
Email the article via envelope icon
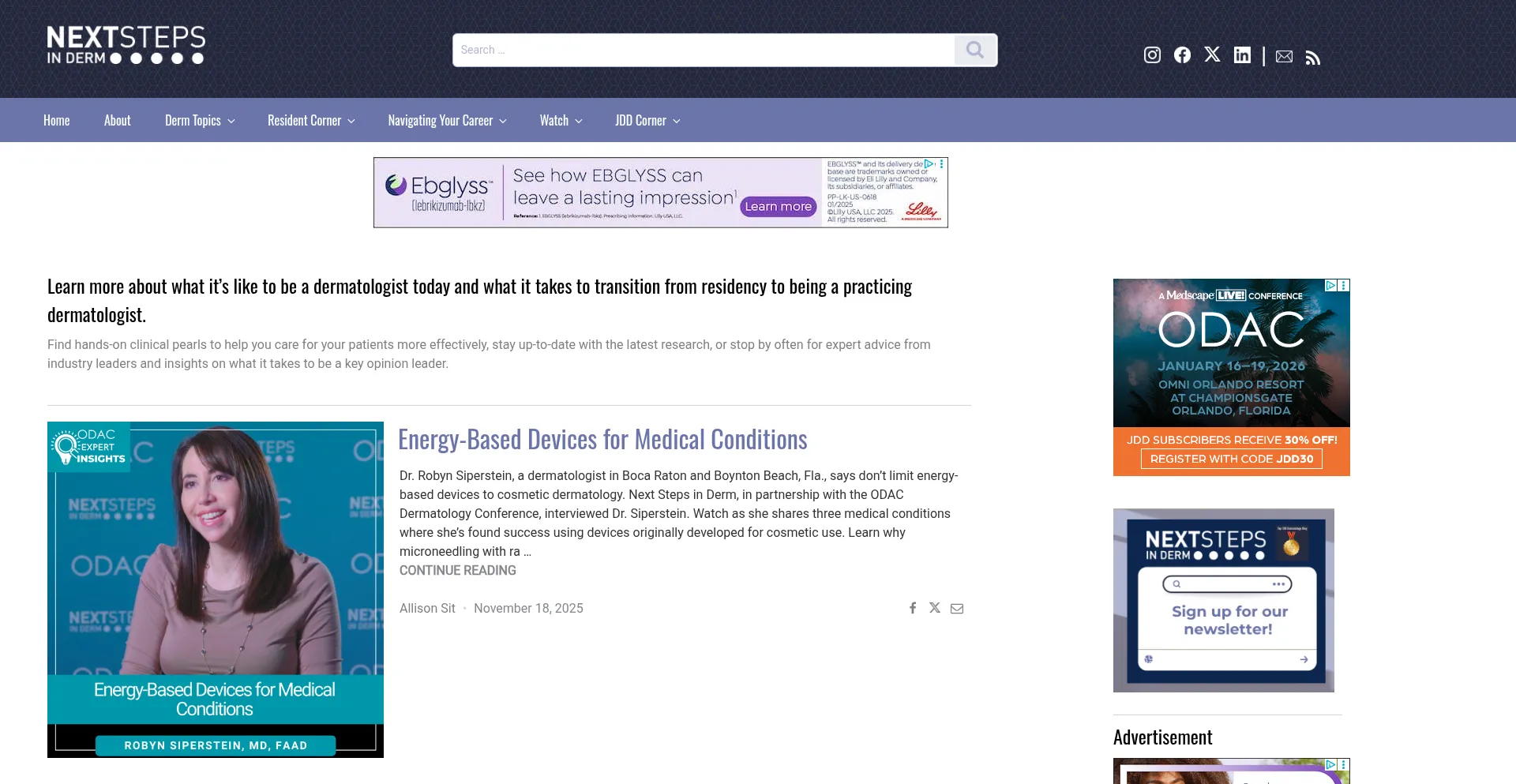point(957,609)
